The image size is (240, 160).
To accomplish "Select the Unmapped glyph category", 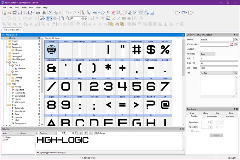I will (17, 56).
